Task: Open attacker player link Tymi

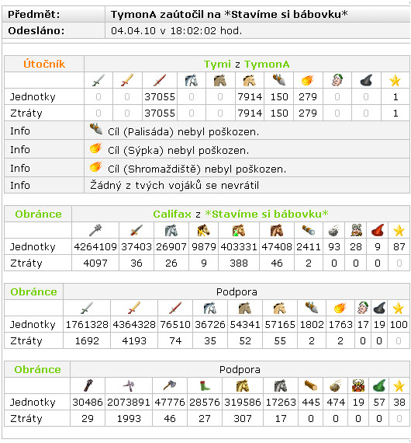Action: click(217, 65)
